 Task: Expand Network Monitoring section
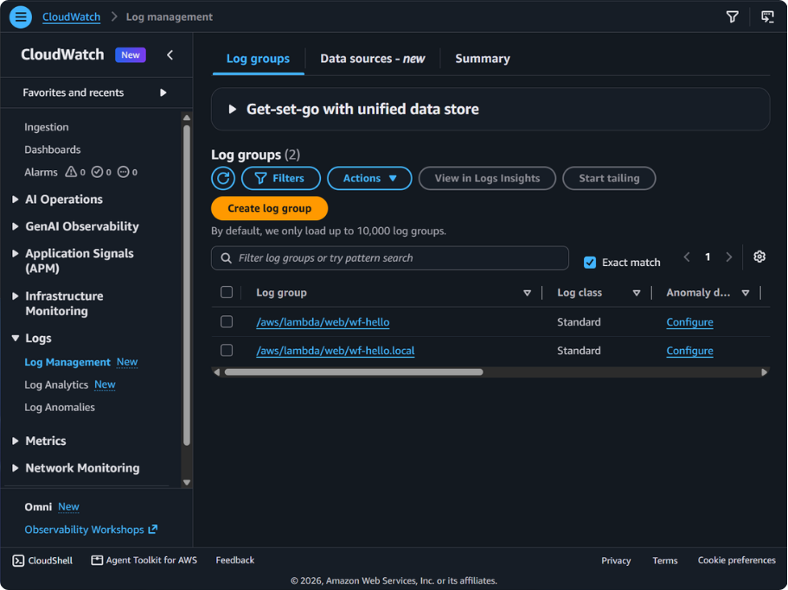[15, 467]
